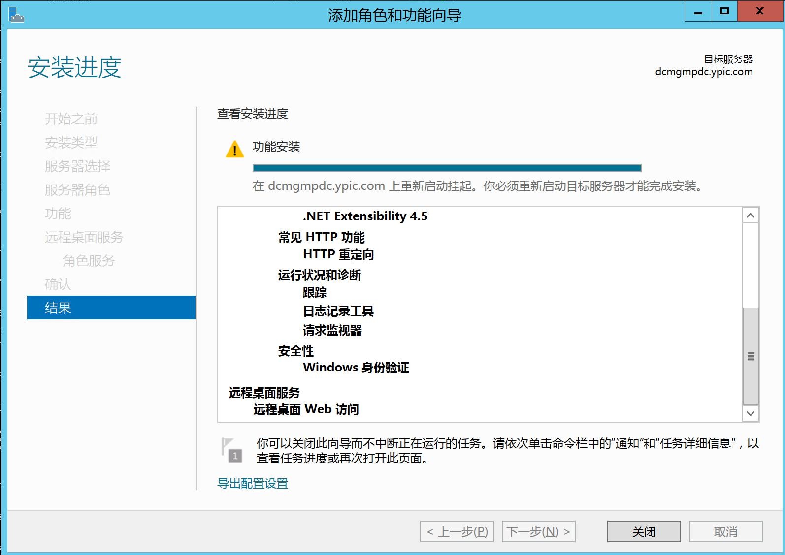Select 角色服务 step in sidebar
785x555 pixels.
coord(89,261)
